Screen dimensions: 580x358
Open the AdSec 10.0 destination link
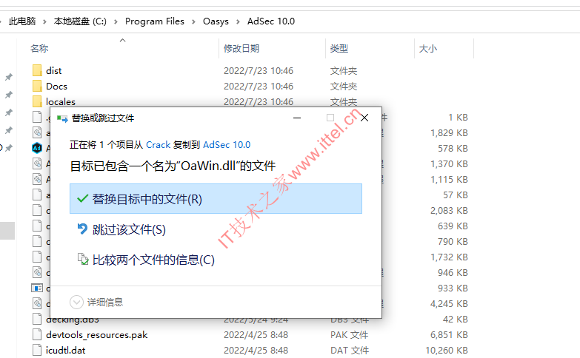(x=227, y=144)
